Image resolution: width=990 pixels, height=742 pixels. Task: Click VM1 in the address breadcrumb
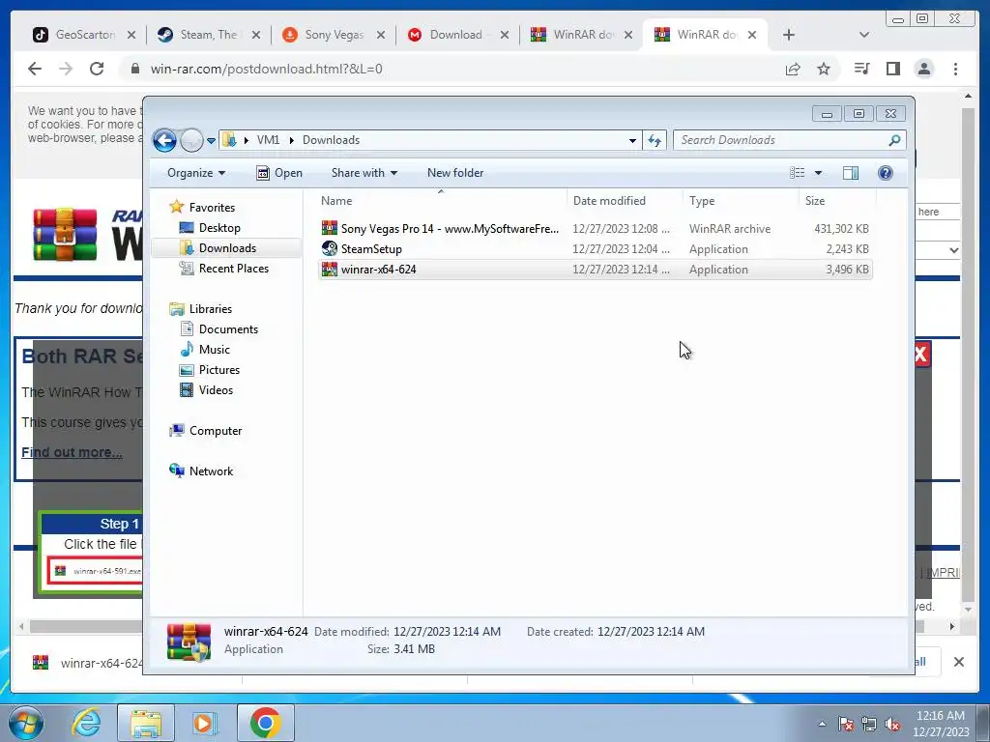coord(268,140)
